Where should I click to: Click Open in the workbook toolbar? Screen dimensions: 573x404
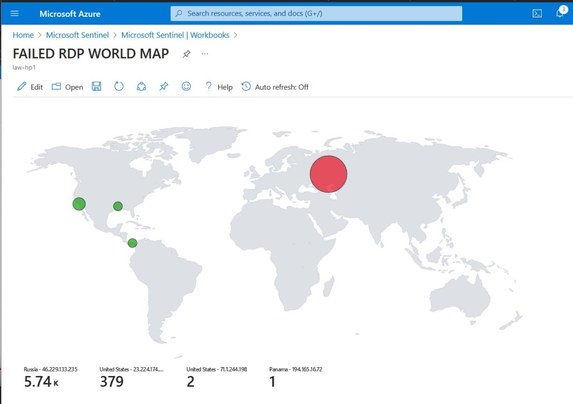[x=67, y=87]
